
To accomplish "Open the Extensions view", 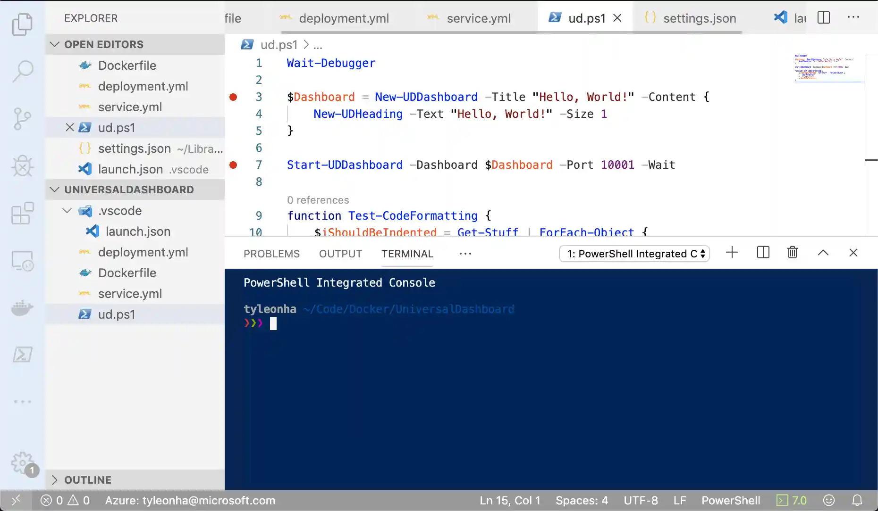I will click(22, 213).
